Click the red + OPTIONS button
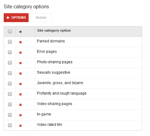The image size is (150, 136). [16, 18]
